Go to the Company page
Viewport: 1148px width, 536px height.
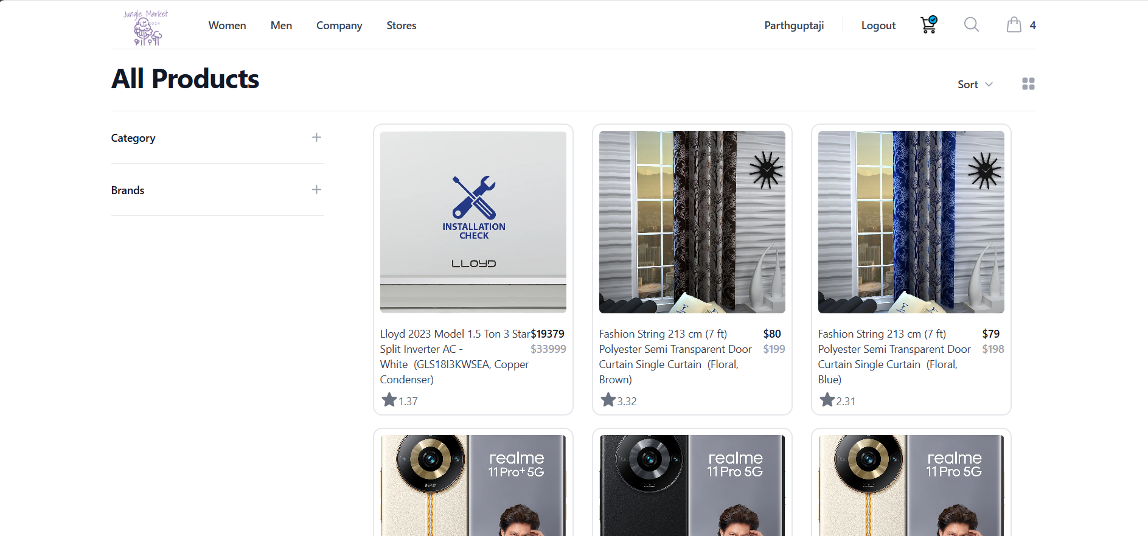[x=339, y=26]
